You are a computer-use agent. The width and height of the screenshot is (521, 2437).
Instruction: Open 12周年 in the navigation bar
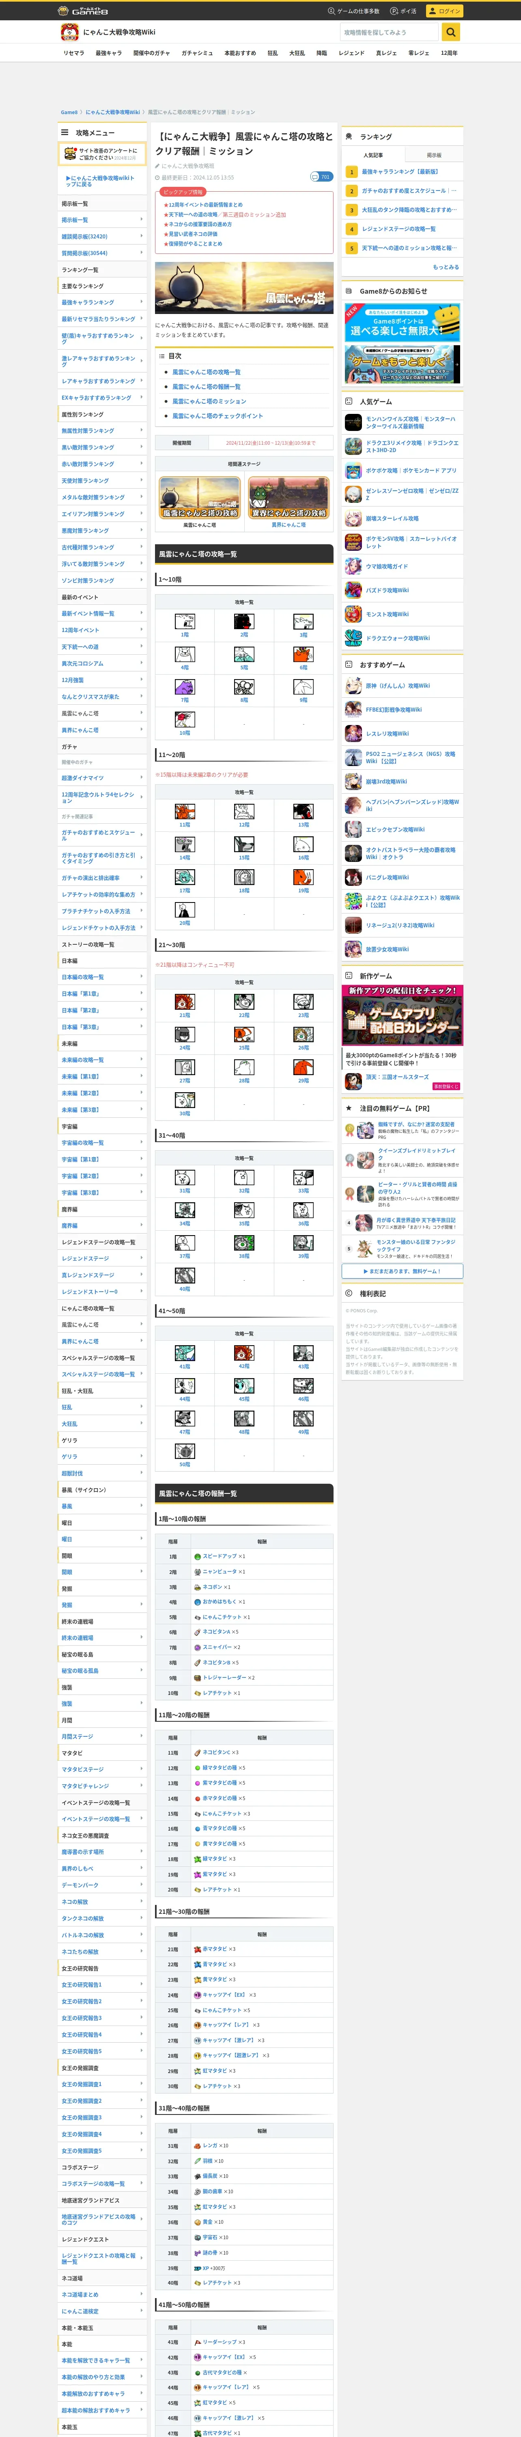pyautogui.click(x=449, y=53)
